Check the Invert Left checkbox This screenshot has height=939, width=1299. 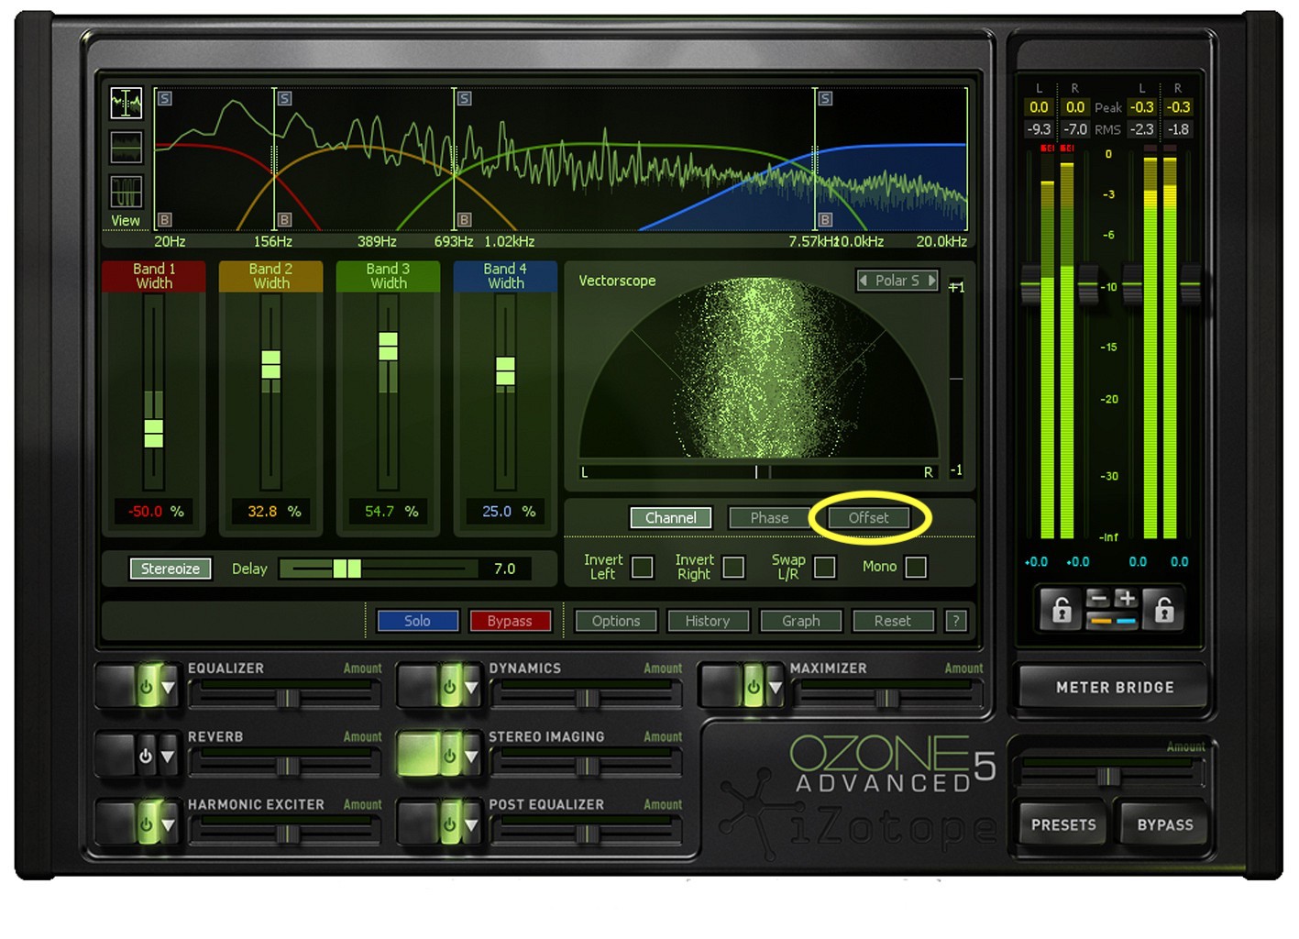[643, 568]
